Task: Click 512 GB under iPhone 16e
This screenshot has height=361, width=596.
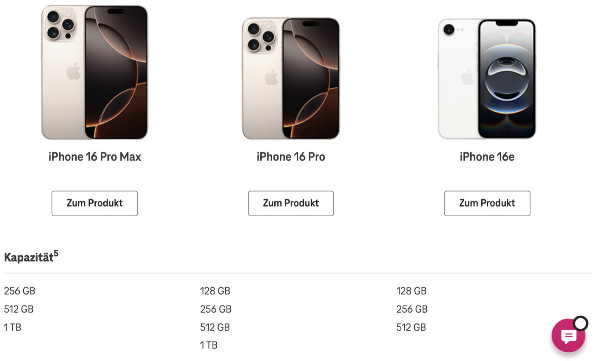Action: pyautogui.click(x=411, y=327)
